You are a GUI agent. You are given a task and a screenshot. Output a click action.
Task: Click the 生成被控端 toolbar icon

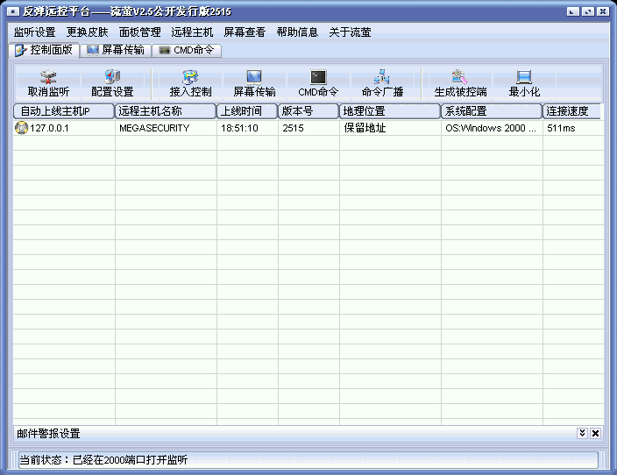tap(460, 82)
